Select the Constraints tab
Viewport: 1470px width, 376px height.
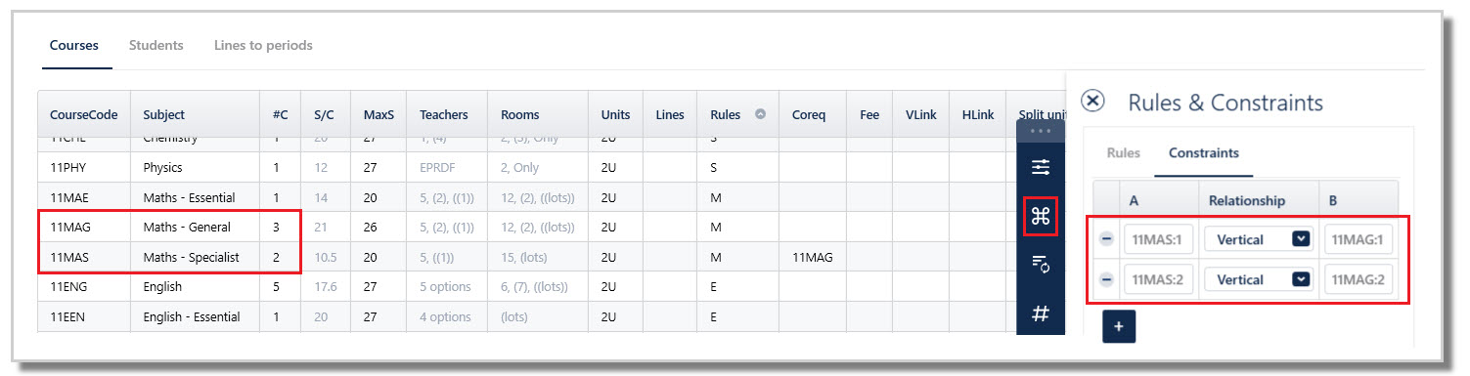pyautogui.click(x=1204, y=153)
